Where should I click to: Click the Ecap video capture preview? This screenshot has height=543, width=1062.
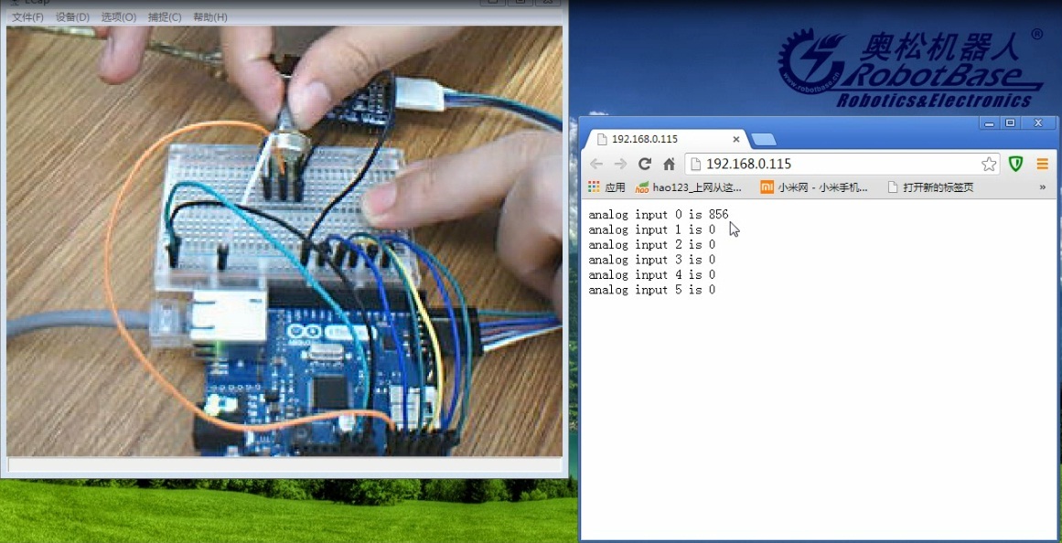[x=284, y=241]
